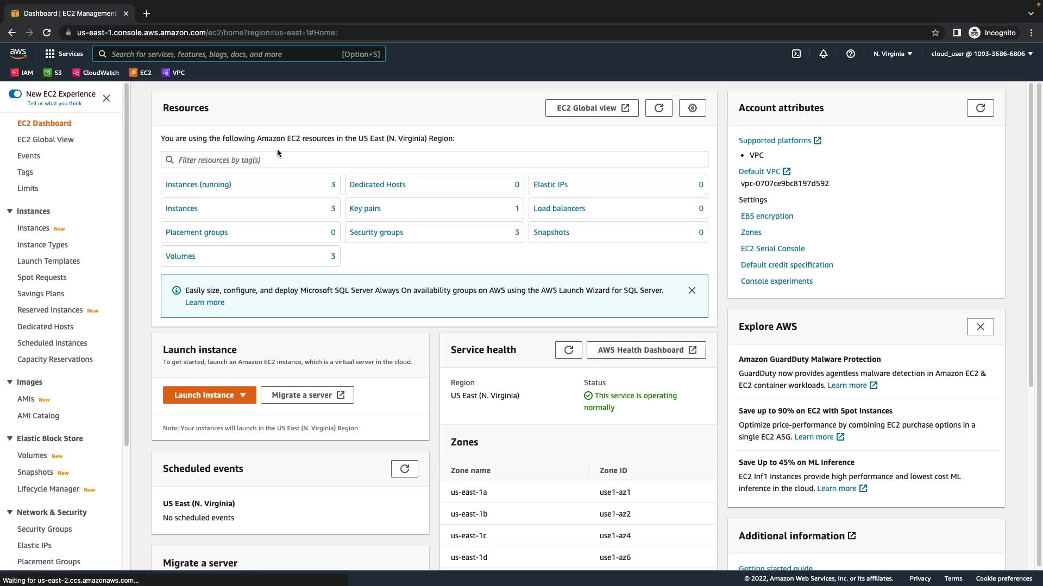
Task: Click the Filter resources by tag field
Action: [x=434, y=160]
